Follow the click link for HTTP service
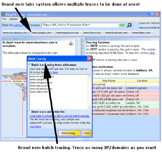The image size is (162, 152). [152, 53]
